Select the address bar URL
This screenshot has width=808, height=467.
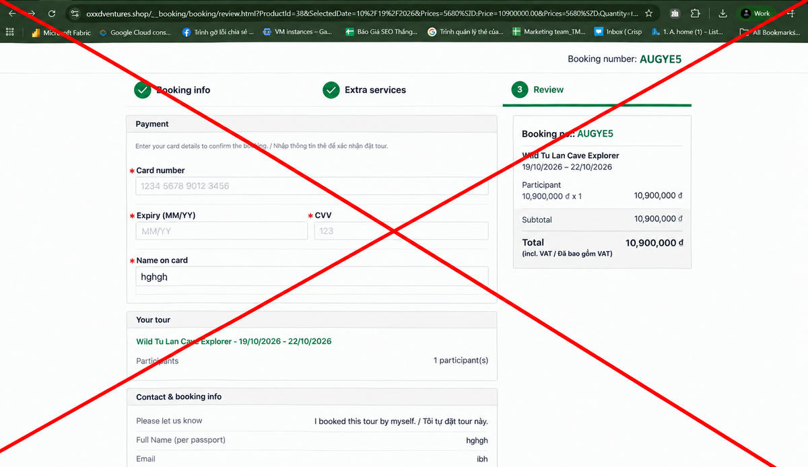[x=362, y=13]
